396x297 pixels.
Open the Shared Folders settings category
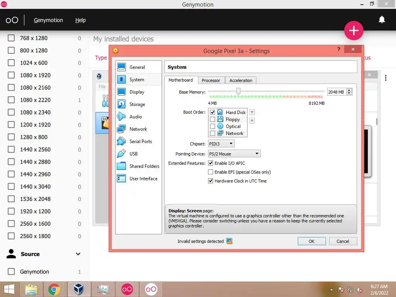pyautogui.click(x=138, y=166)
